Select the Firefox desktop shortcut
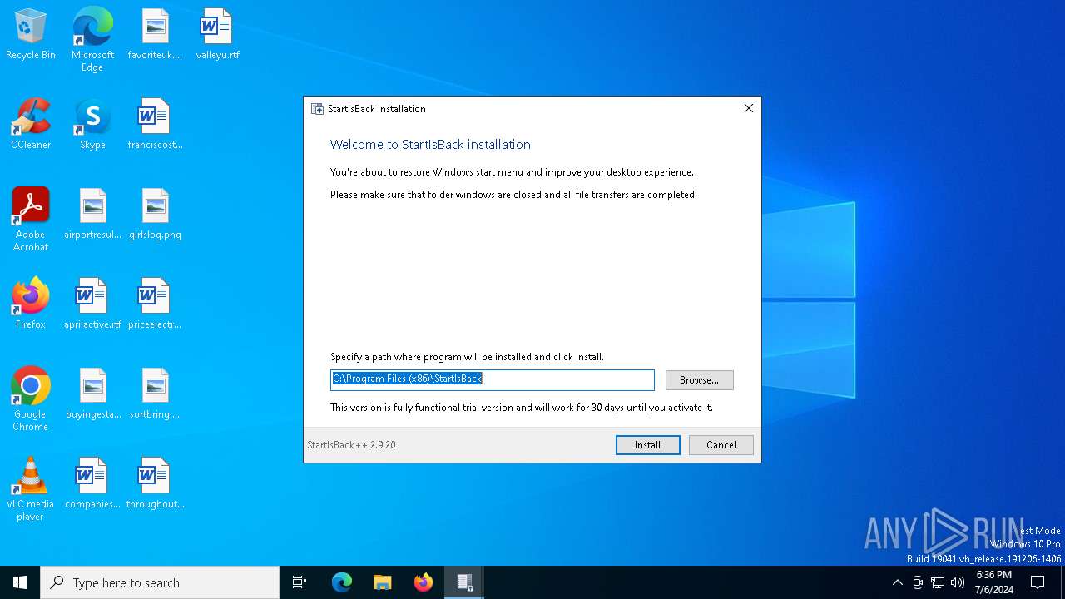Image resolution: width=1065 pixels, height=599 pixels. 31,304
